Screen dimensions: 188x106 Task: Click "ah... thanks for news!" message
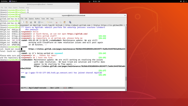[x=45, y=55]
